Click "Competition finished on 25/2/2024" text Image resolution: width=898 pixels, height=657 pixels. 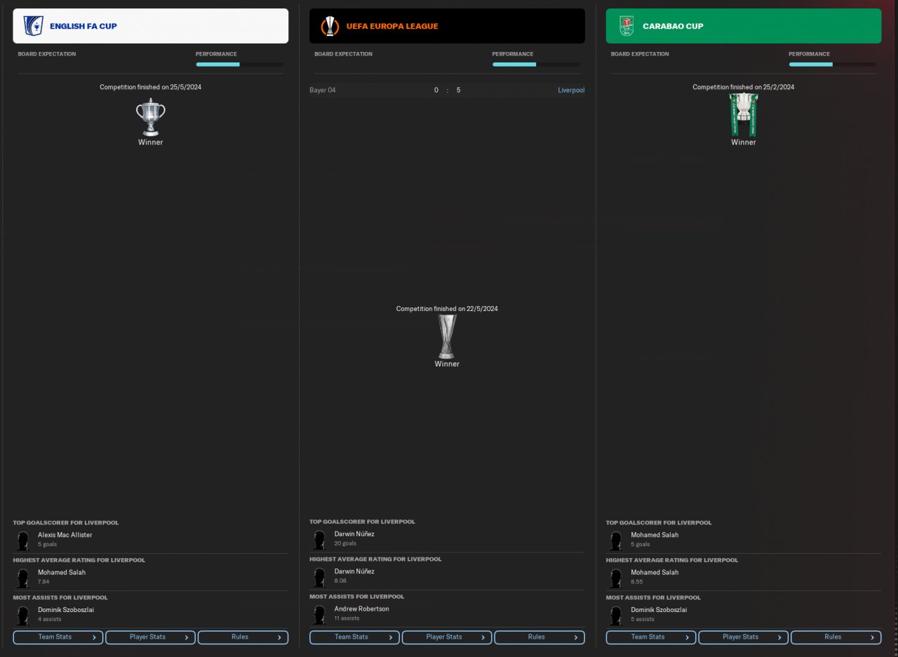[744, 87]
